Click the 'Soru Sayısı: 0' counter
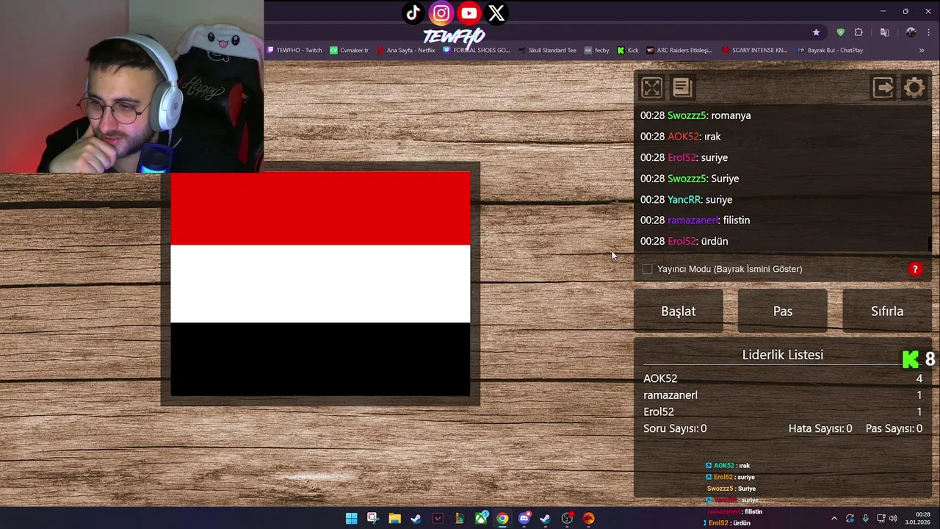940x529 pixels. [675, 428]
